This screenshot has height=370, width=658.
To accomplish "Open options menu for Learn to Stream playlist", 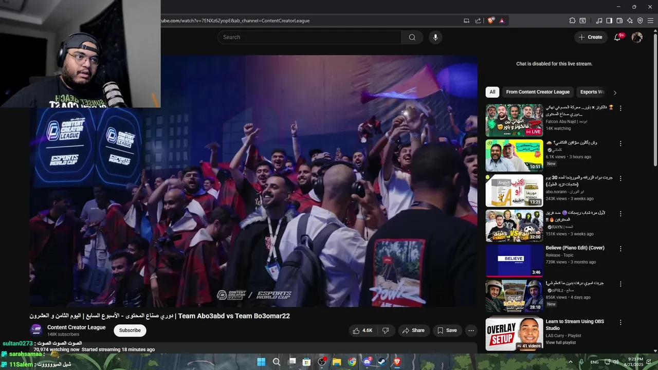I will 620,322.
